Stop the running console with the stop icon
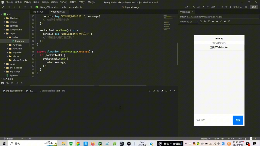 tap(162, 91)
